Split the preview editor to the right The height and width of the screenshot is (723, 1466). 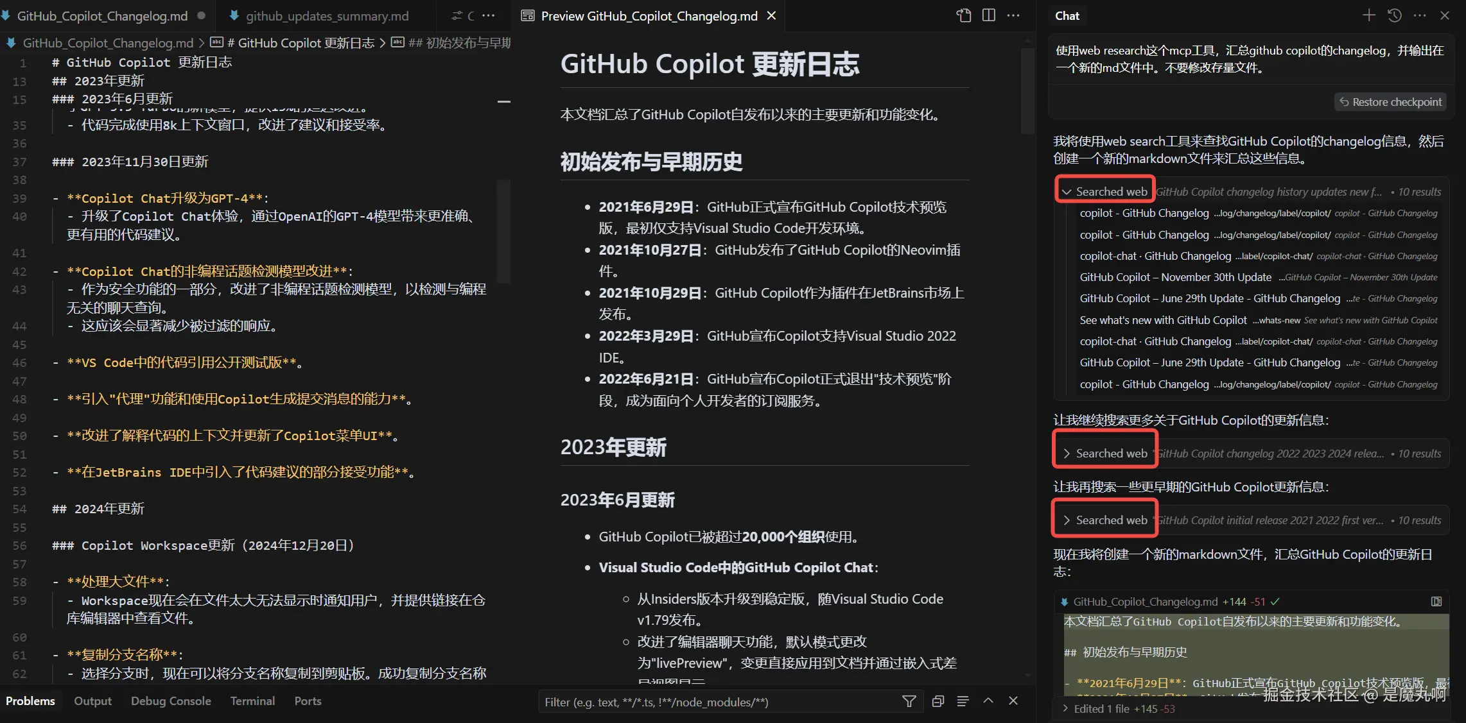tap(989, 15)
